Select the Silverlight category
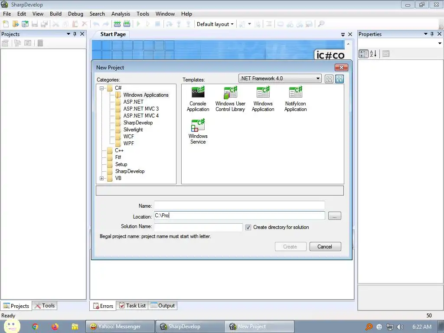 click(133, 130)
